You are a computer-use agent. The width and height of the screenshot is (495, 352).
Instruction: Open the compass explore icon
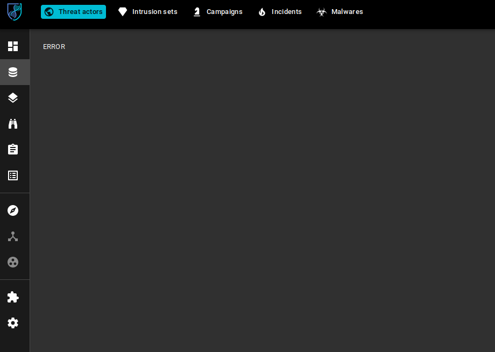(13, 210)
